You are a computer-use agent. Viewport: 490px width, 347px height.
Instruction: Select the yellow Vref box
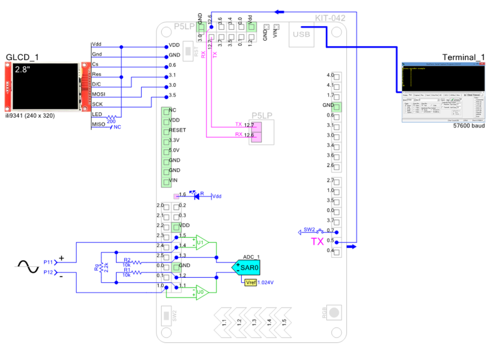[x=251, y=282]
